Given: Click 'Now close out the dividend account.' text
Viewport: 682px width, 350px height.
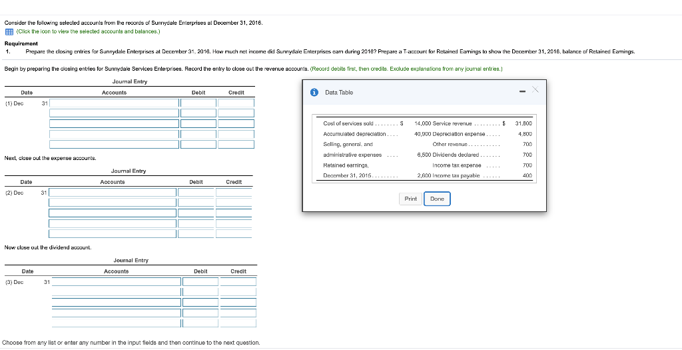Looking at the screenshot, I should click(x=47, y=247).
